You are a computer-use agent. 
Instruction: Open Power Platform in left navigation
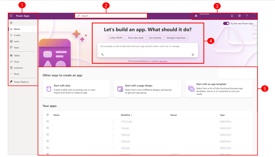[23, 82]
